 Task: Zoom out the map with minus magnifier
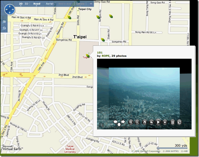[x=4, y=28]
